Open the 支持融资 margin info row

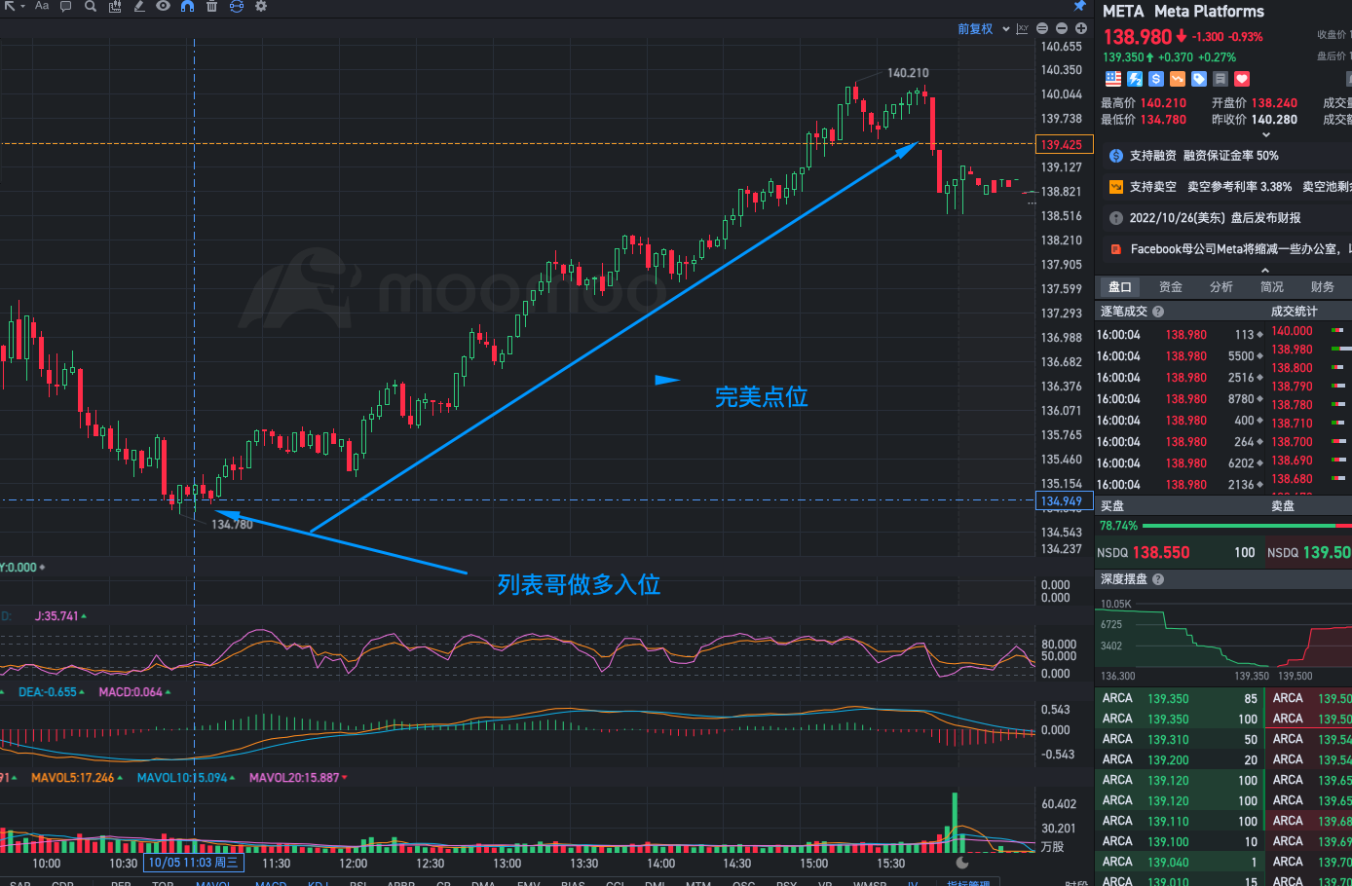pos(1223,156)
